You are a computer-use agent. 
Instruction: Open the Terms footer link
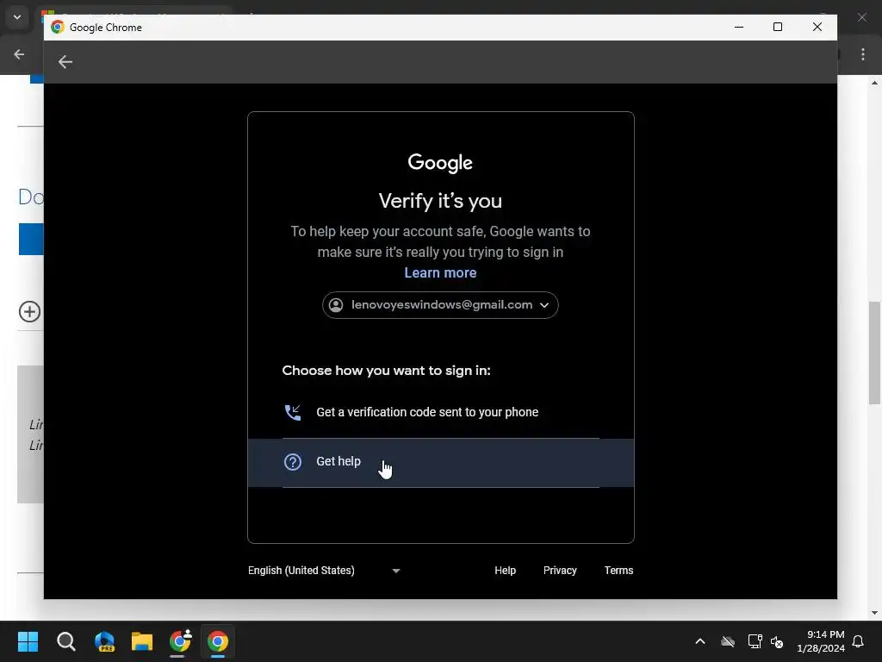click(618, 571)
